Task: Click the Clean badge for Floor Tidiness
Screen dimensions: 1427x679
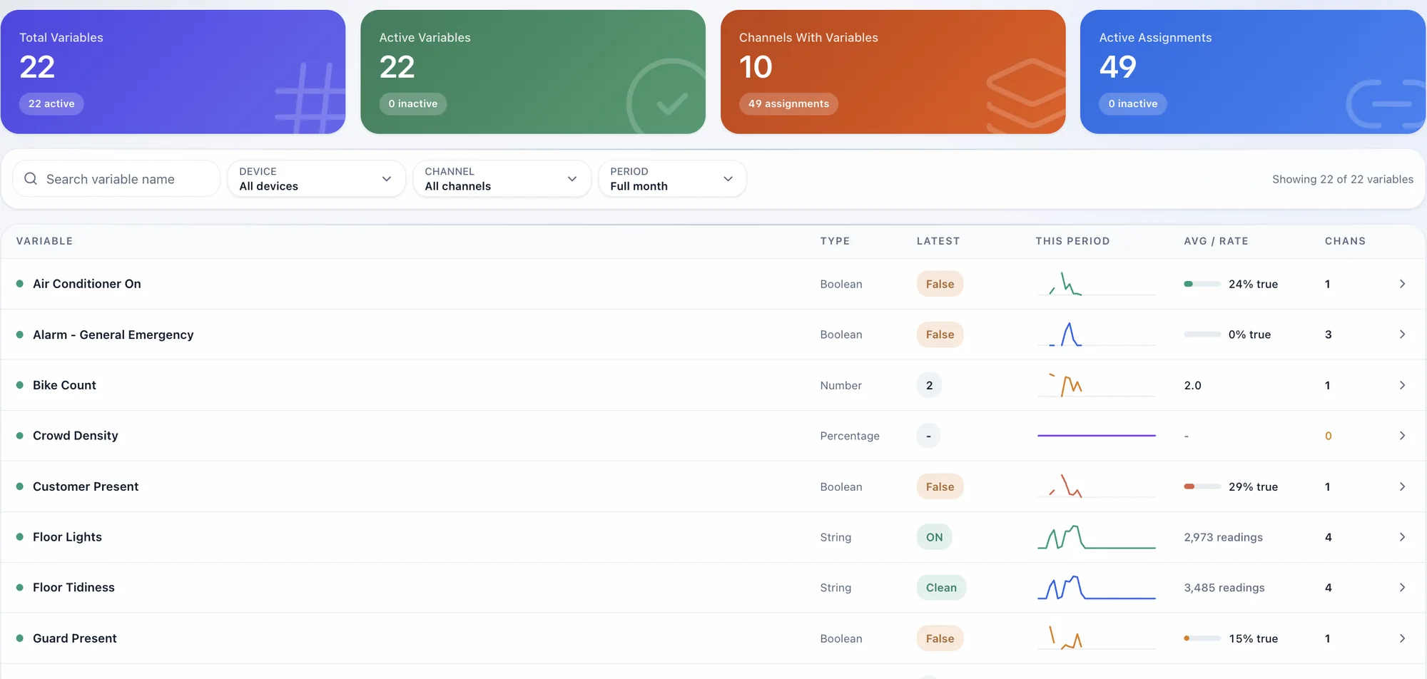Action: [941, 588]
